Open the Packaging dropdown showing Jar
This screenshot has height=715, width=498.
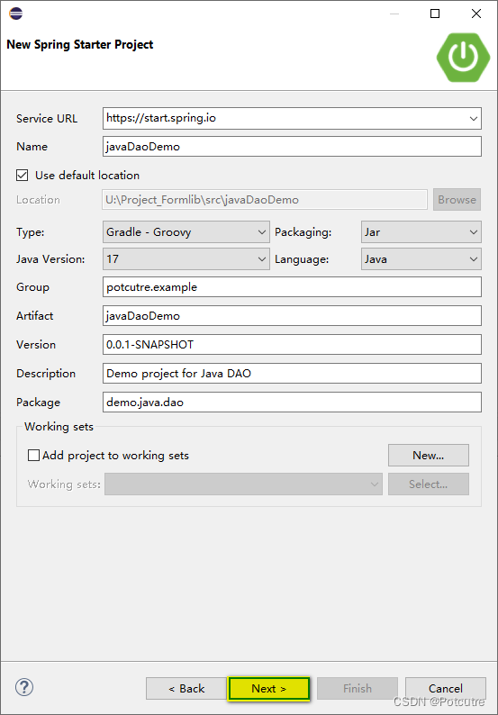(421, 232)
